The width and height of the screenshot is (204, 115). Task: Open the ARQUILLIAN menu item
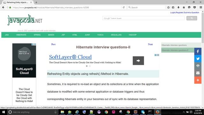pyautogui.click(x=116, y=35)
